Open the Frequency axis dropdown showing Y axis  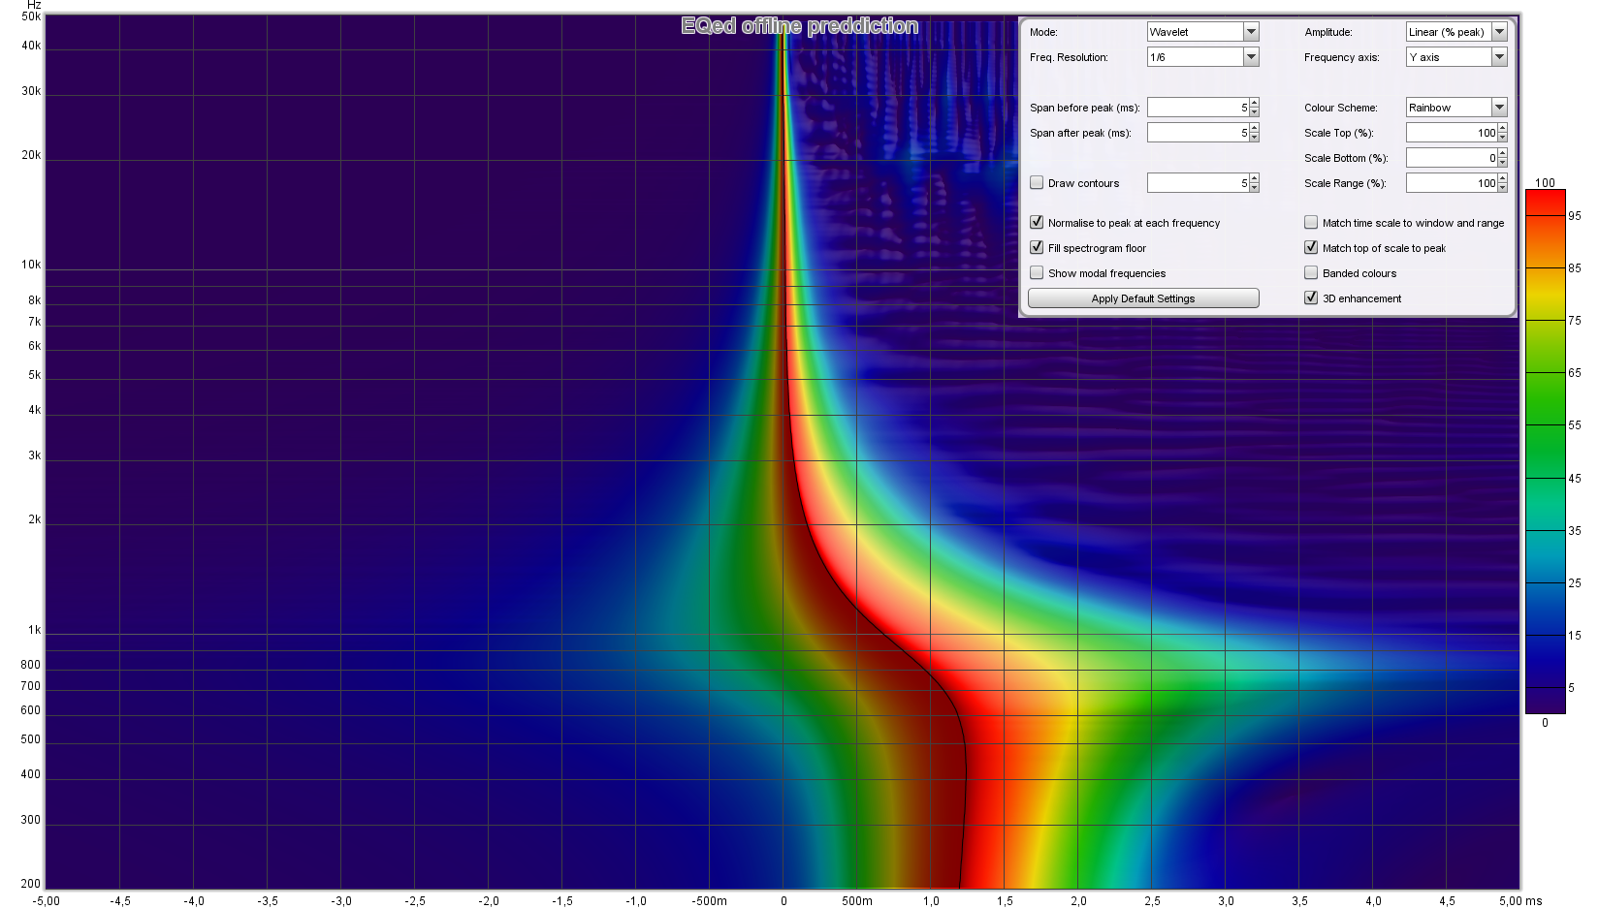[1456, 57]
